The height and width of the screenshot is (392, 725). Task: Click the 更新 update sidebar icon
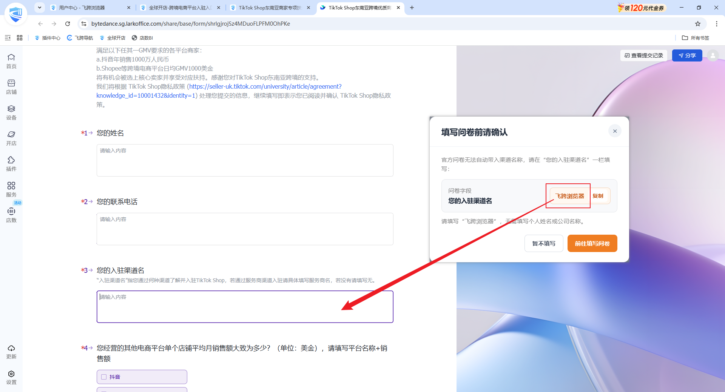[x=11, y=352]
